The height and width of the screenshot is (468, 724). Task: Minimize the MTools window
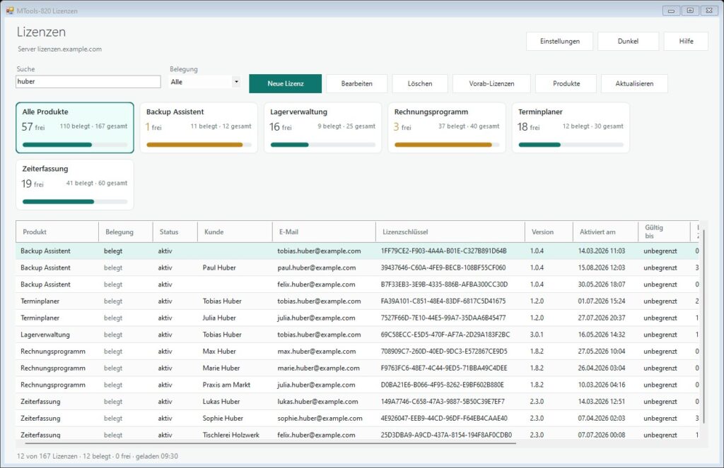(x=671, y=11)
